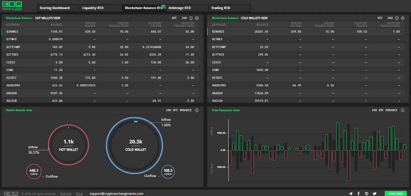This screenshot has width=411, height=196.
Task: Sort hot wallets by BALANCE column header
Action: click(57, 25)
